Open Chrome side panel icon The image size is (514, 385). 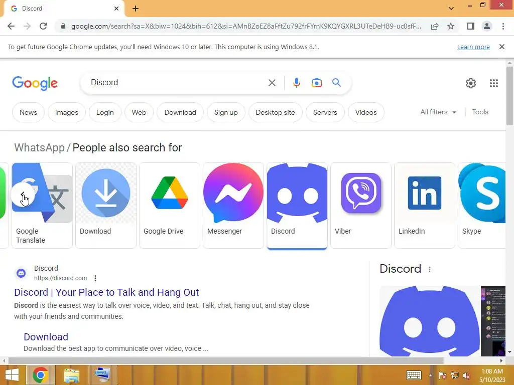pos(471,26)
